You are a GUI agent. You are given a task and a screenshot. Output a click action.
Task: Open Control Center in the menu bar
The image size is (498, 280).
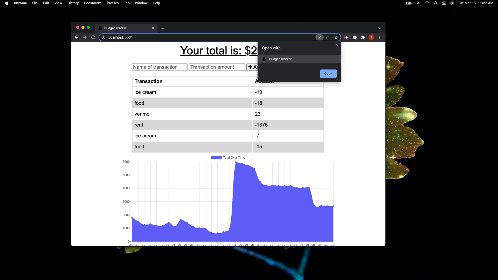pyautogui.click(x=444, y=3)
